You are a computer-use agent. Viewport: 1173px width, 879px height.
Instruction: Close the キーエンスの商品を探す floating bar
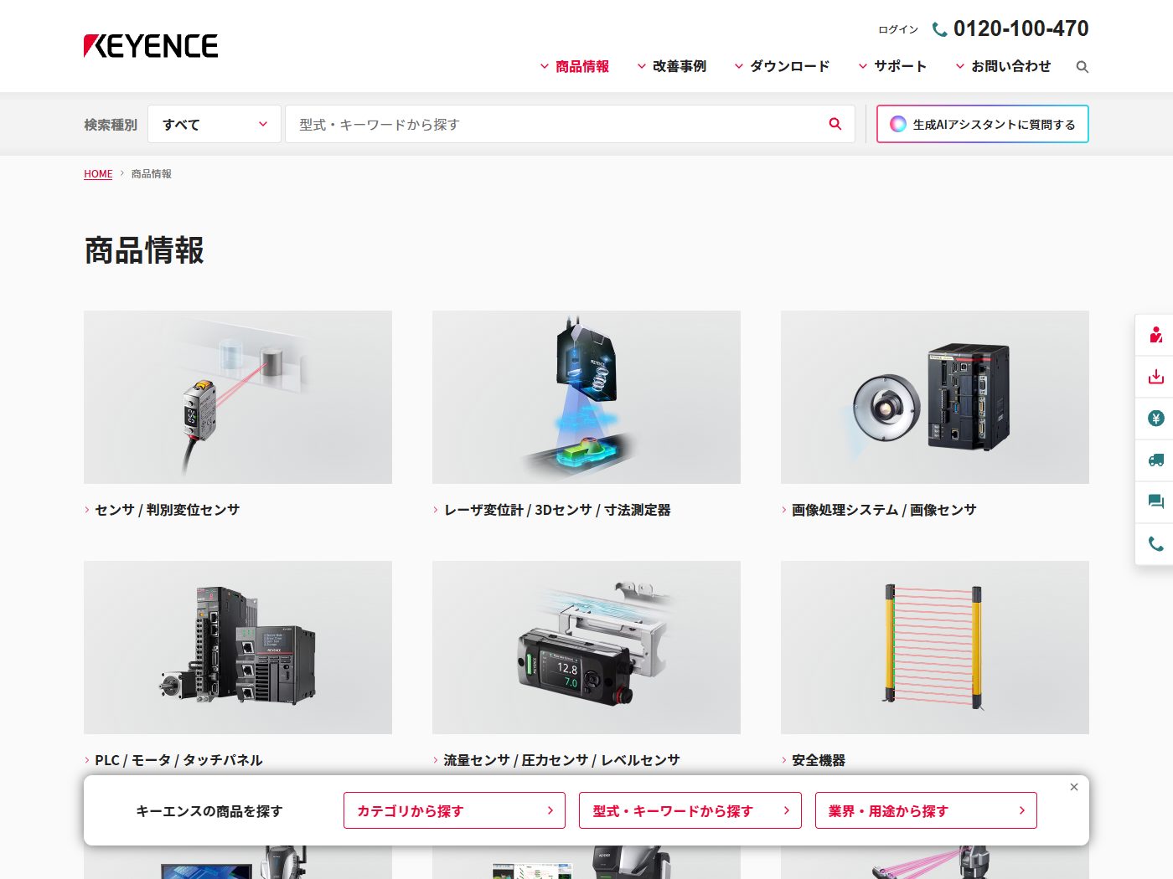(x=1073, y=787)
